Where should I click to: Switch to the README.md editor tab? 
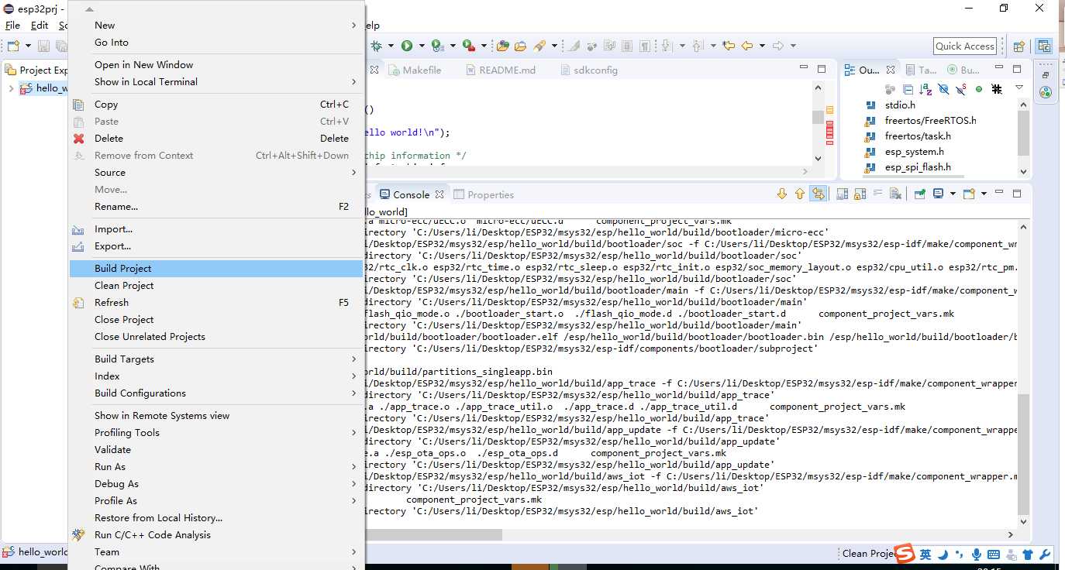click(x=501, y=70)
